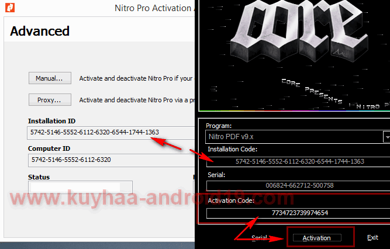Open the Program dropdown arrow in keygen

click(x=386, y=137)
